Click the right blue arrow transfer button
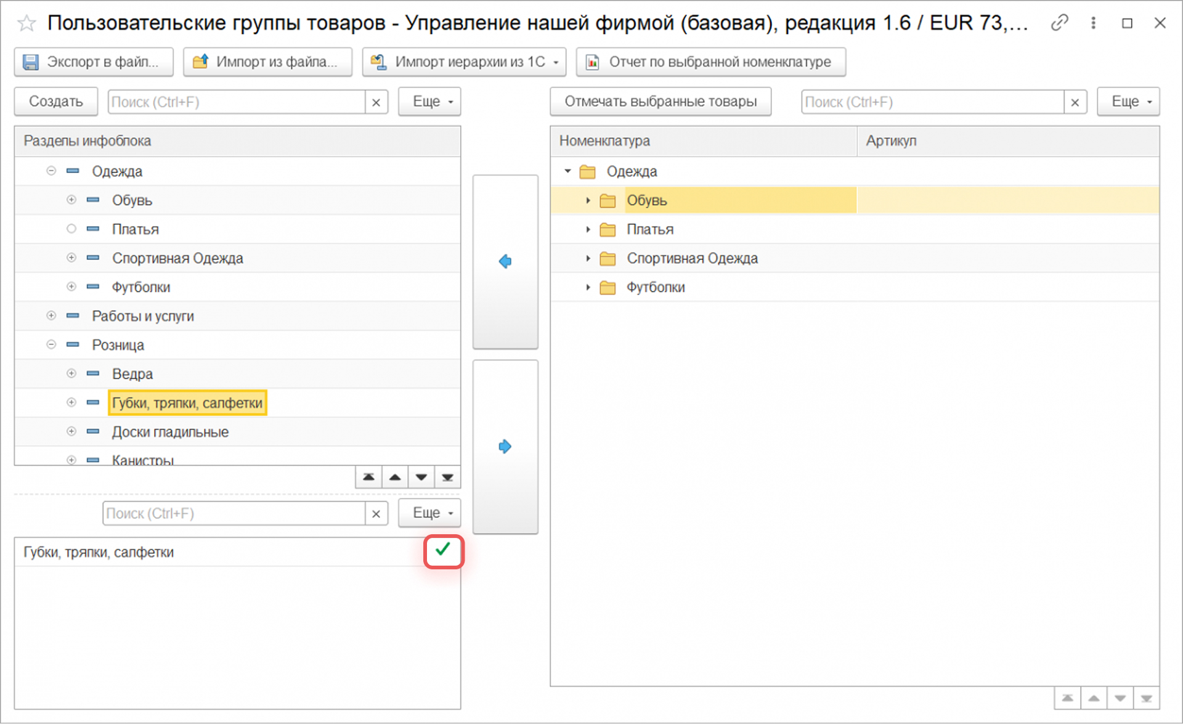This screenshot has height=724, width=1183. [505, 447]
